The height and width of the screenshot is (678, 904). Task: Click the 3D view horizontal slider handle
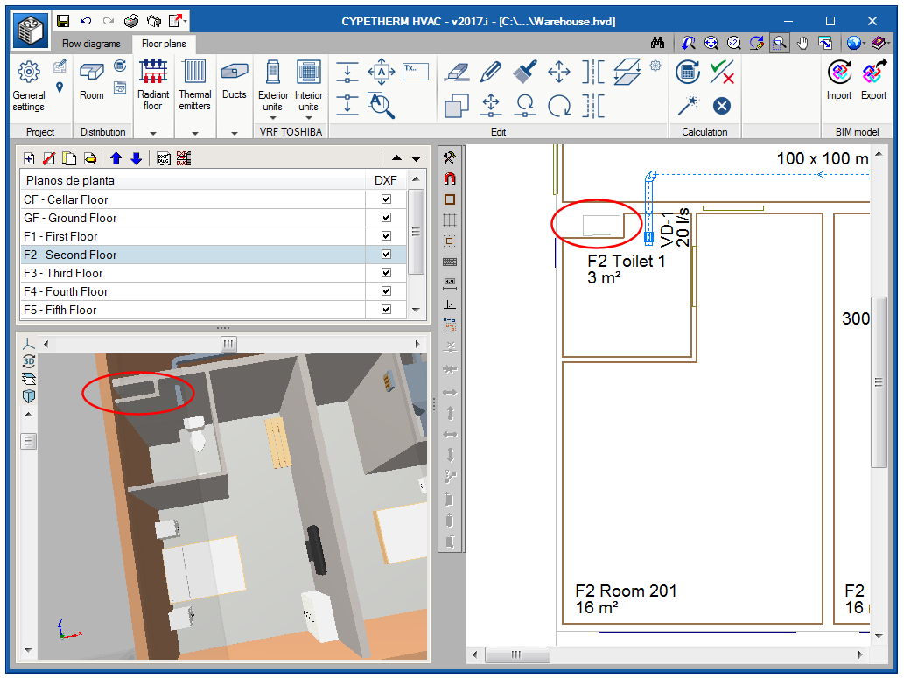[228, 344]
